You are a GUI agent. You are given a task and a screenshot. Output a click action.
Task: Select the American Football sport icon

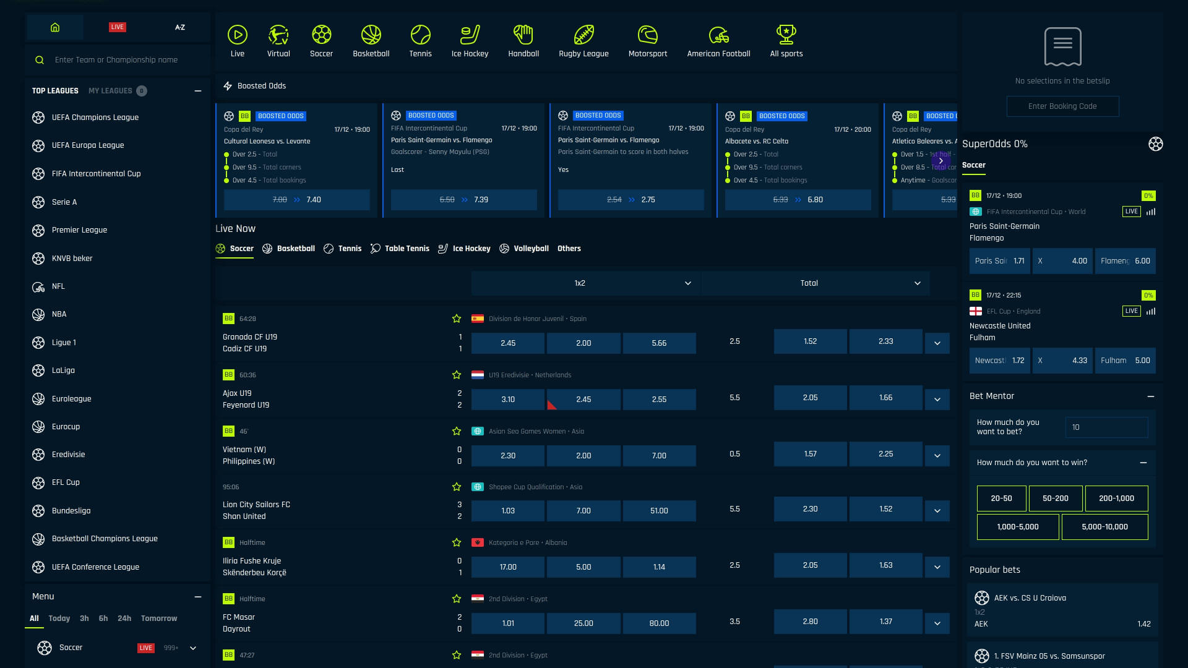(x=718, y=40)
